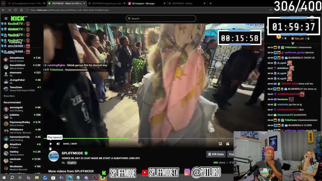
Task: Enable theater mode on the video player
Action: [220, 144]
